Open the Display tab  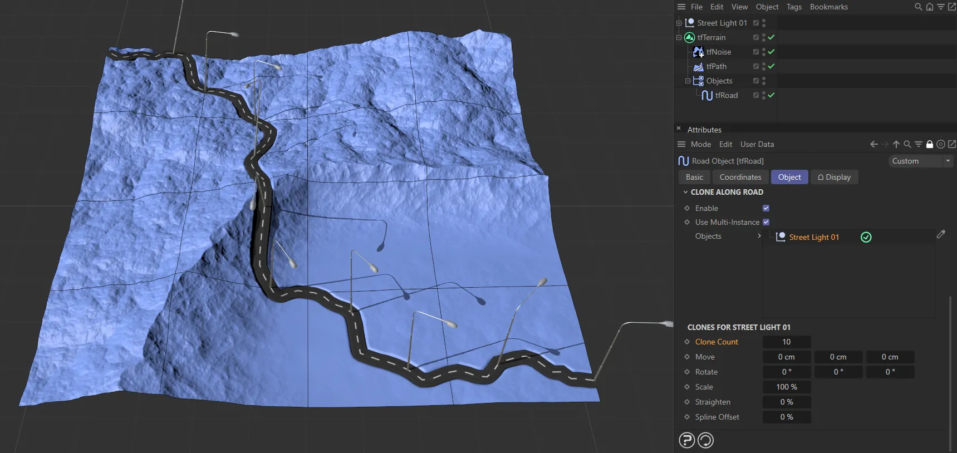(834, 177)
